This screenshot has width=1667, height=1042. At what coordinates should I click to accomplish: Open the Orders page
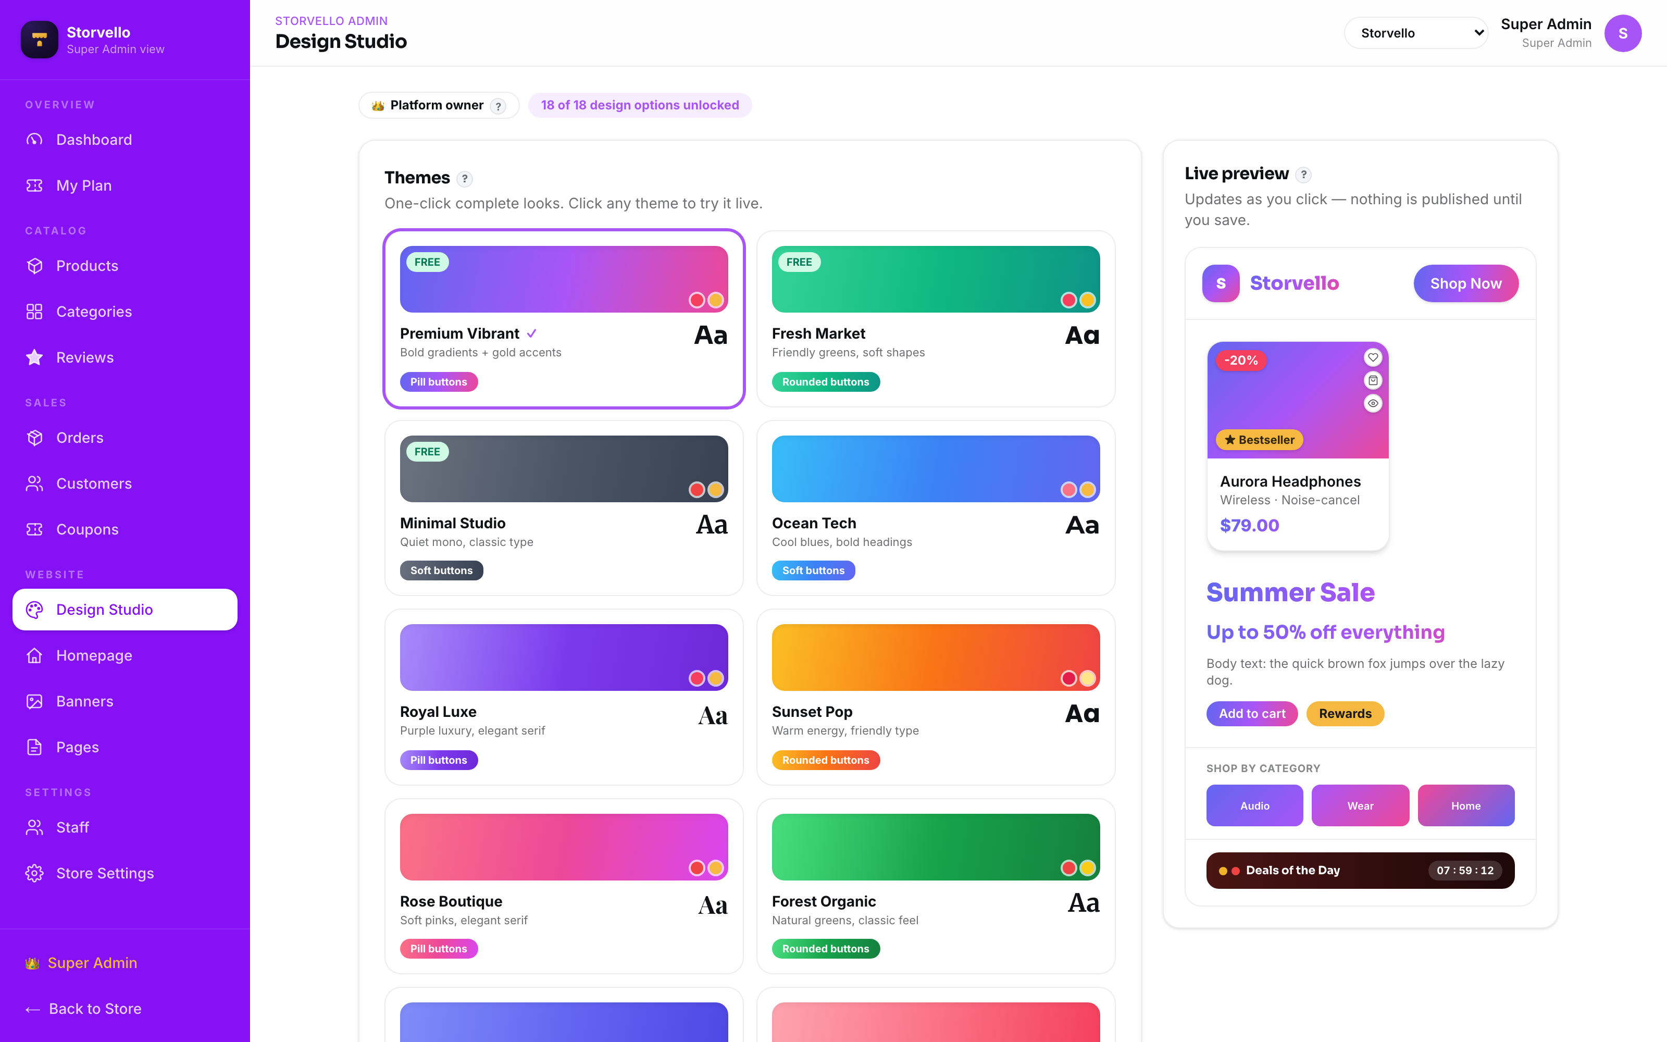pos(125,438)
